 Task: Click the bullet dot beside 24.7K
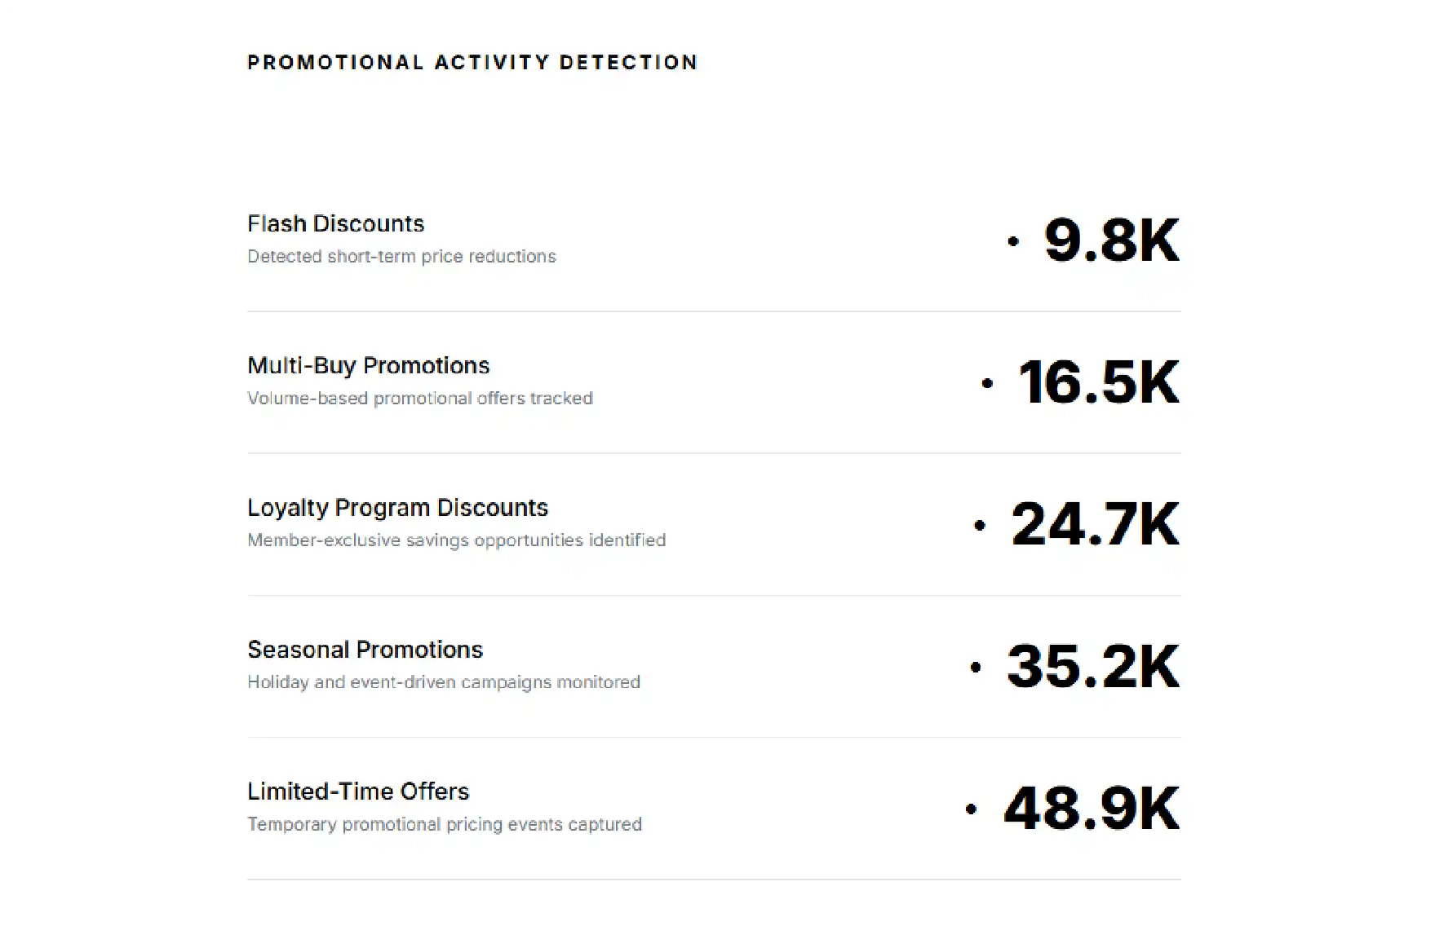(980, 526)
